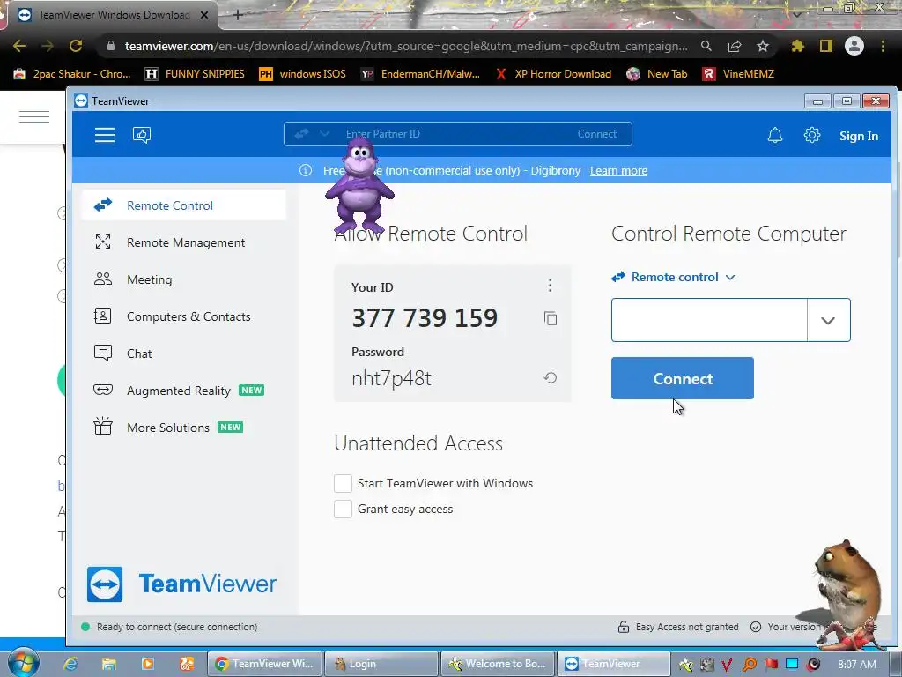Reload the Chrome page
902x677 pixels.
[x=76, y=46]
